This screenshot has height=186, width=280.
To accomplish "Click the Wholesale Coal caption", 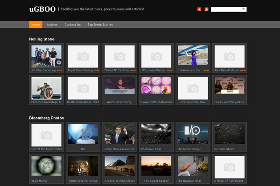I will coord(151,149).
